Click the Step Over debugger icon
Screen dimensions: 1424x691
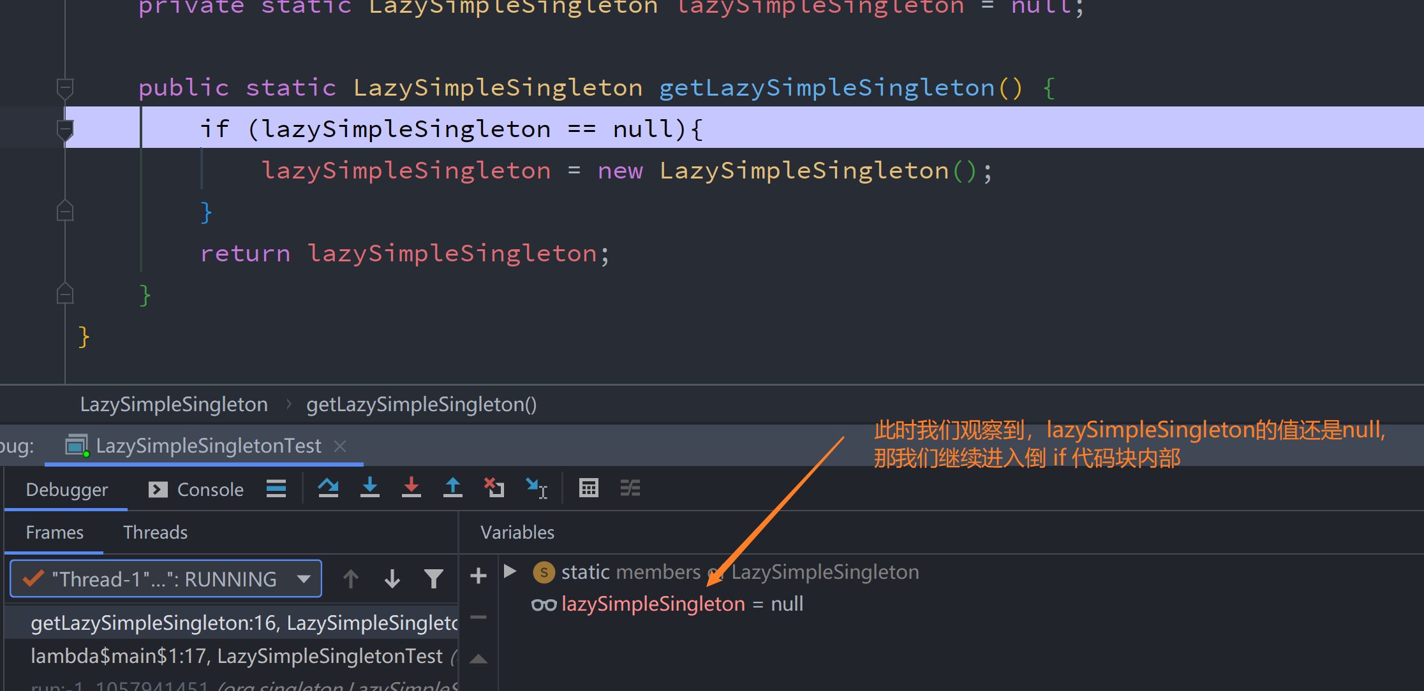point(328,488)
